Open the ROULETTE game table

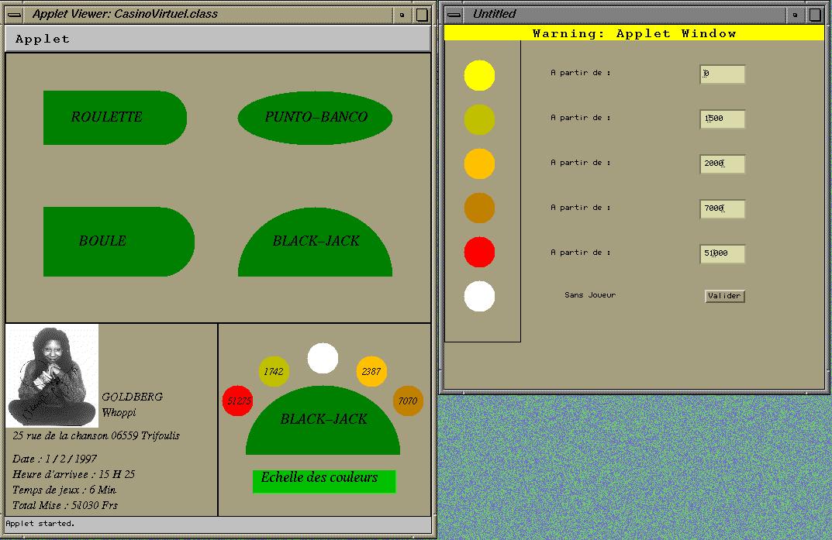[114, 118]
